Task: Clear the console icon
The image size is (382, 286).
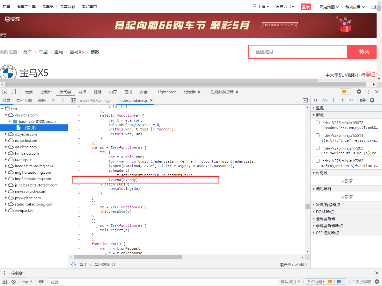Action: 14,282
